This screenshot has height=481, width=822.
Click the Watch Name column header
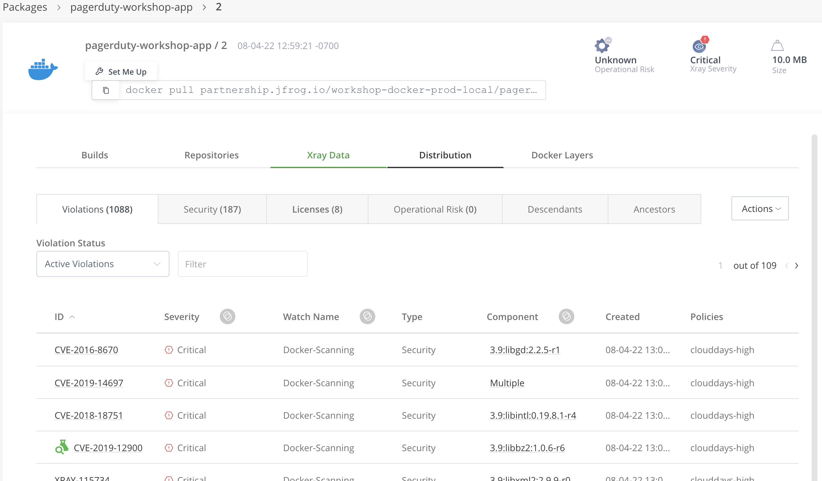click(311, 317)
